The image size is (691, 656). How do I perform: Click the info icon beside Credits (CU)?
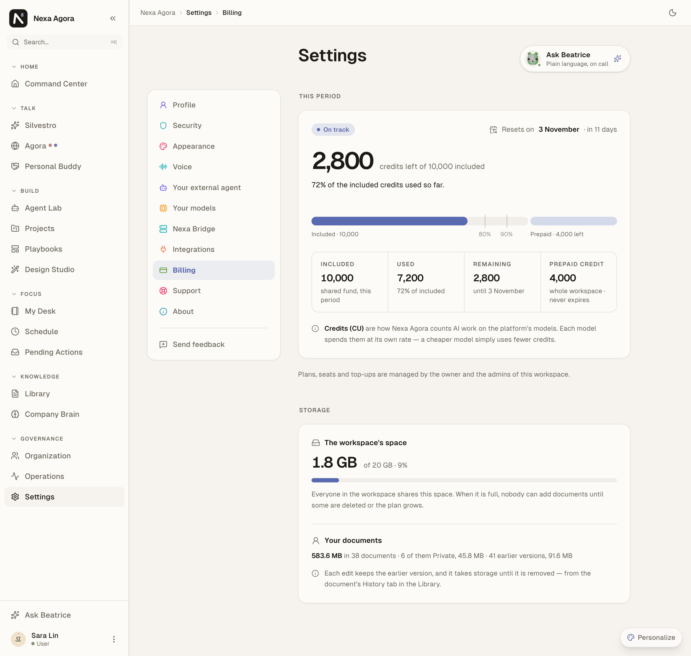(315, 328)
